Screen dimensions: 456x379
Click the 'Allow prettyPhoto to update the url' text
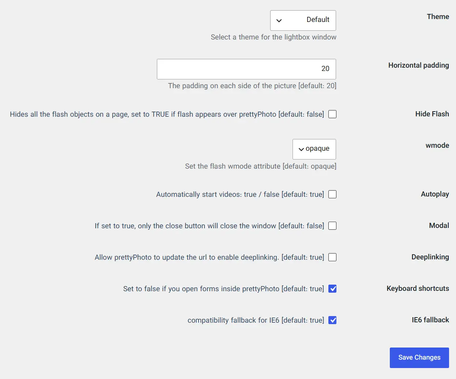click(210, 258)
